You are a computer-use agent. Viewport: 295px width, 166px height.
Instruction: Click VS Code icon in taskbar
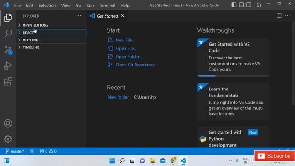pyautogui.click(x=183, y=161)
